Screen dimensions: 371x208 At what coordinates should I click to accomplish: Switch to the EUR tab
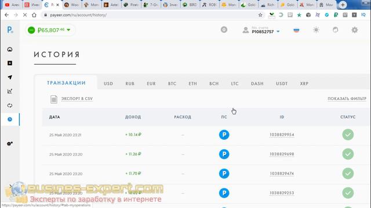151,83
